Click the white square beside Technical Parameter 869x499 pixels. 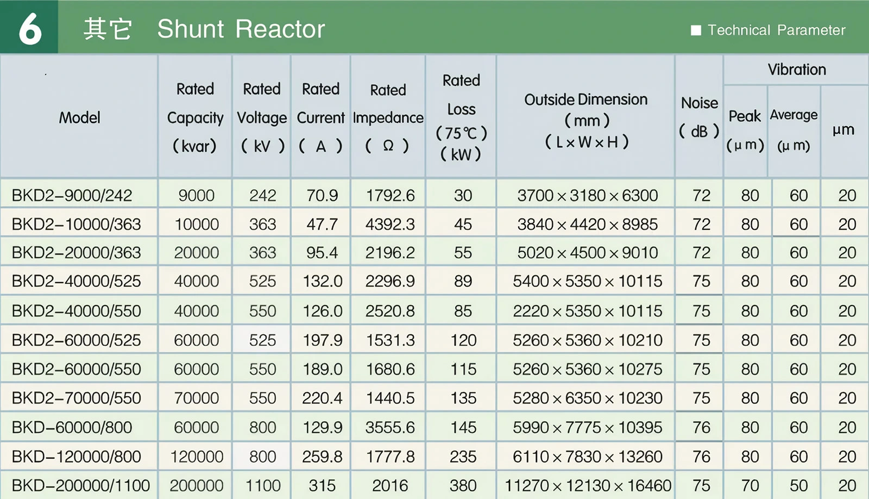tap(696, 30)
